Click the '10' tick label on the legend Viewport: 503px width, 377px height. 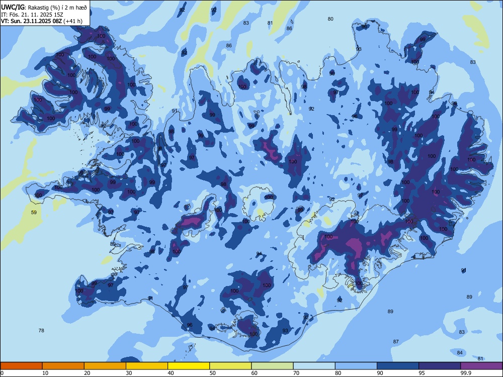(45, 373)
